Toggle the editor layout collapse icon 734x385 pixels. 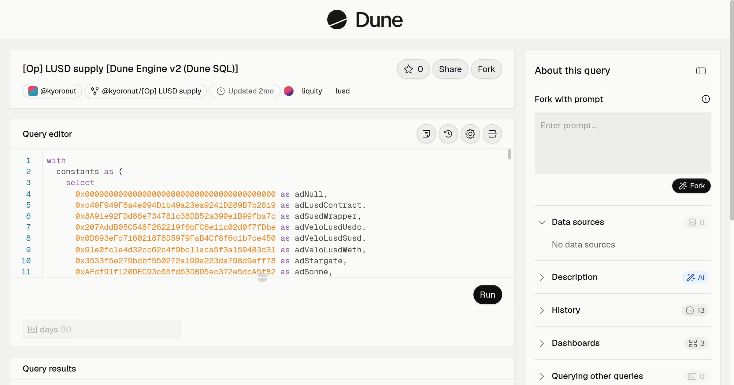pos(492,134)
